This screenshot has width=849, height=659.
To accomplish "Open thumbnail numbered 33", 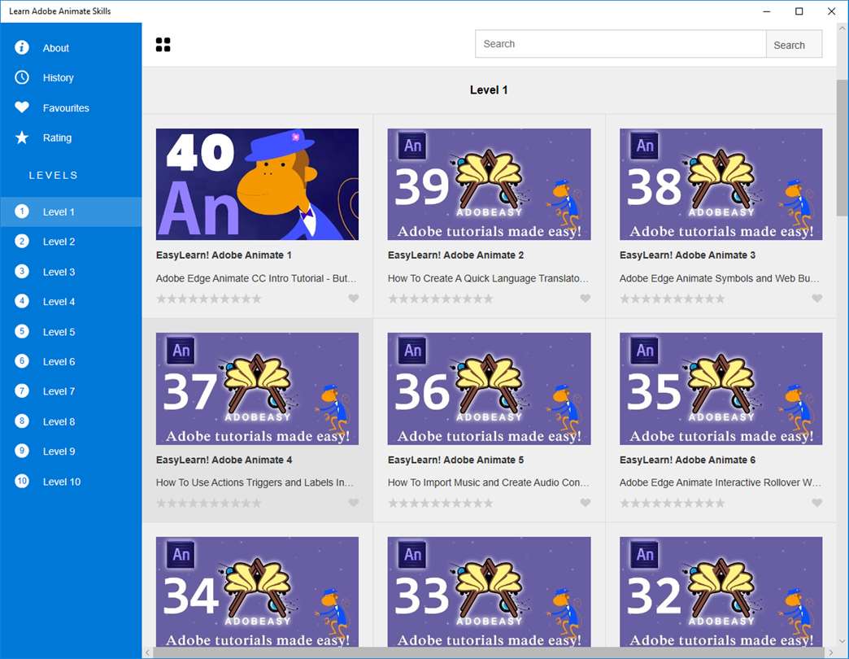I will click(489, 591).
